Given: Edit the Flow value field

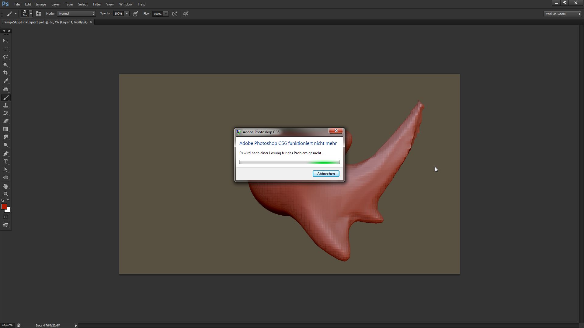Looking at the screenshot, I should coord(158,14).
